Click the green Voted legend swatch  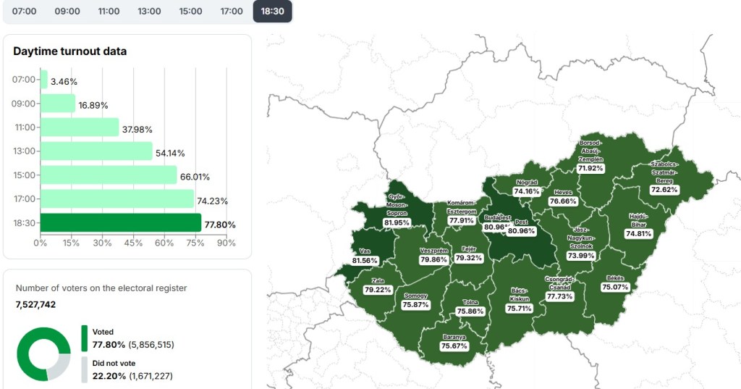[x=84, y=338]
